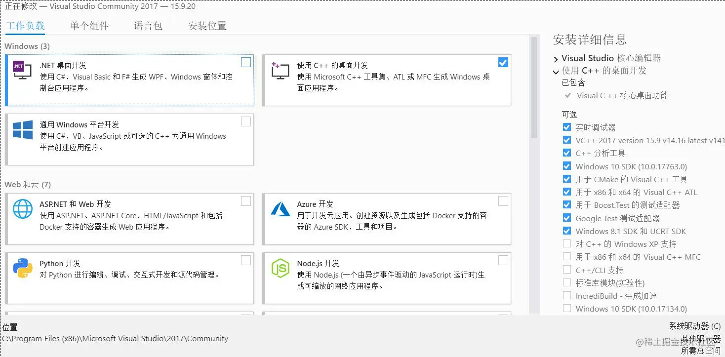Check the .NET 桌面开发 workload checkbox
Screen dimensions: 725x357
(245, 62)
